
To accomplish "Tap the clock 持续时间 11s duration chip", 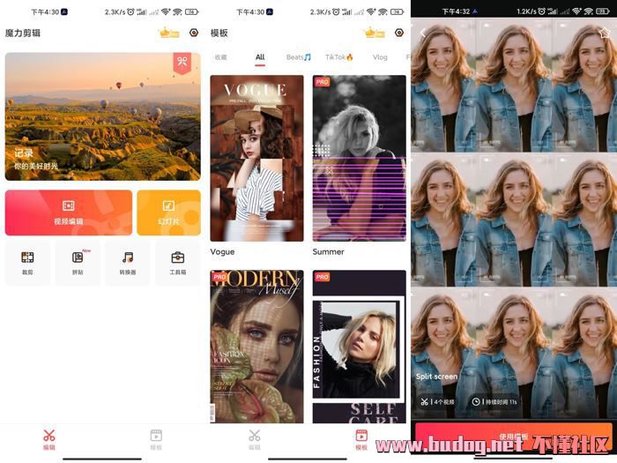I will (494, 402).
